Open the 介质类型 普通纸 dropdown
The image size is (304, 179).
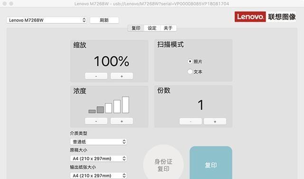(x=98, y=142)
